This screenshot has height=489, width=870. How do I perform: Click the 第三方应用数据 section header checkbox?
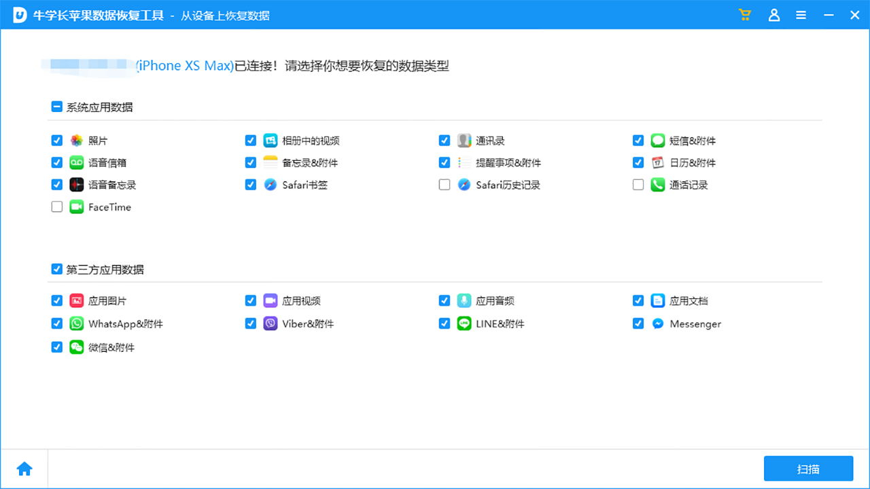pyautogui.click(x=56, y=268)
